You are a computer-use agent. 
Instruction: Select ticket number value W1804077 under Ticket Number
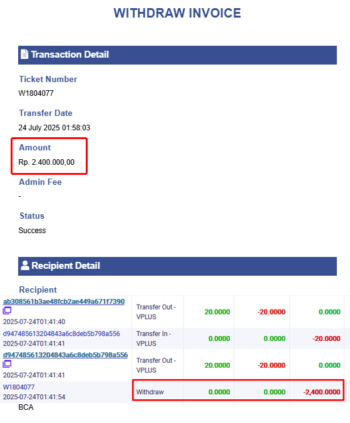pyautogui.click(x=36, y=93)
